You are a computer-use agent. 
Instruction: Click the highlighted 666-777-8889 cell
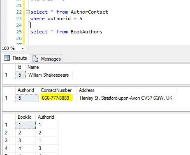click(x=58, y=98)
